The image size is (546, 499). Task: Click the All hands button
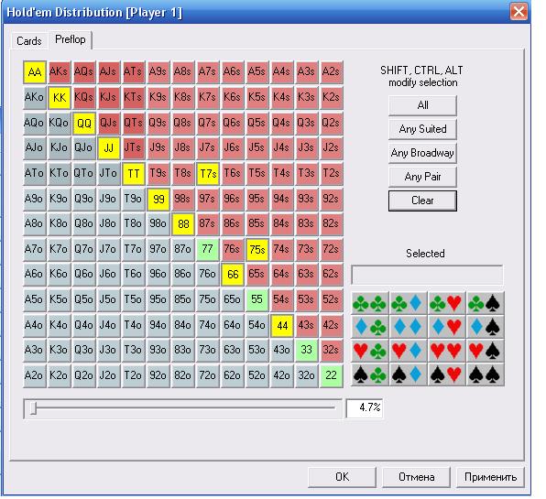click(422, 105)
